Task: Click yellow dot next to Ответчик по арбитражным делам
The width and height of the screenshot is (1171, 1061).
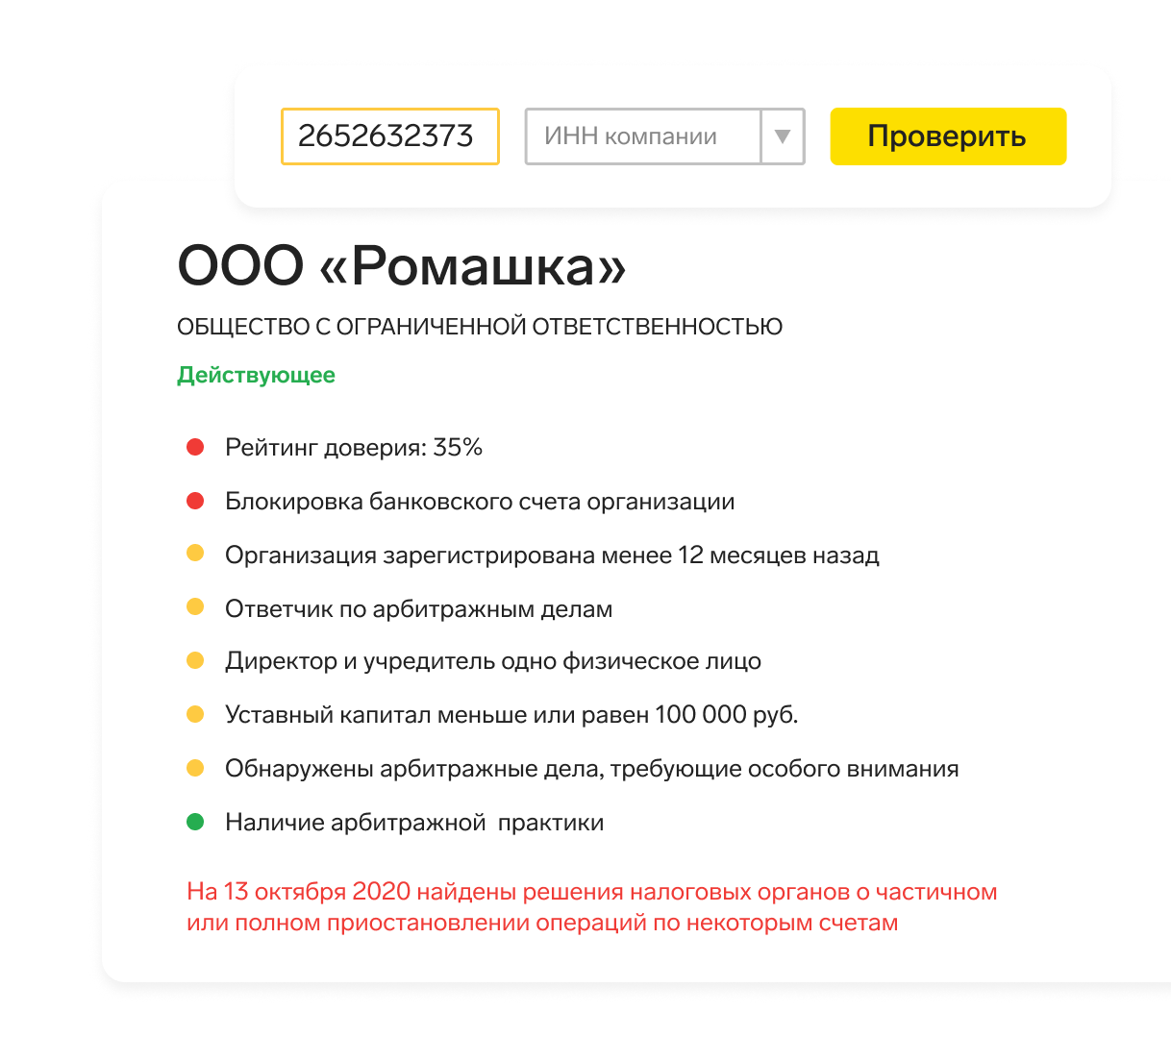Action: pos(195,607)
